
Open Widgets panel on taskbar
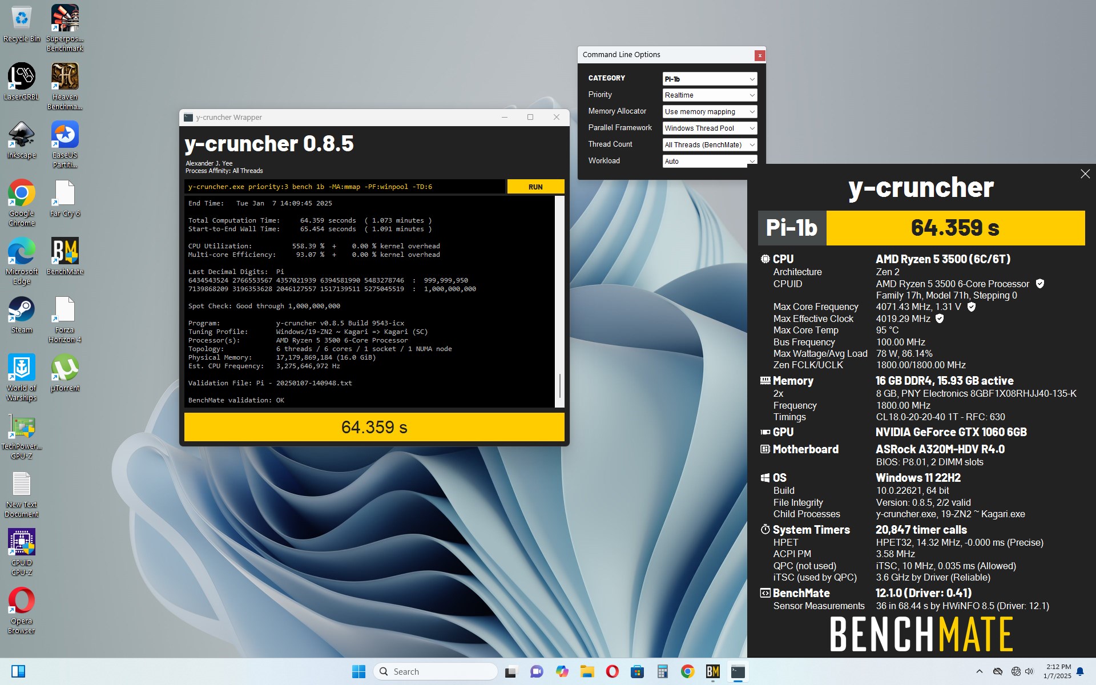18,672
